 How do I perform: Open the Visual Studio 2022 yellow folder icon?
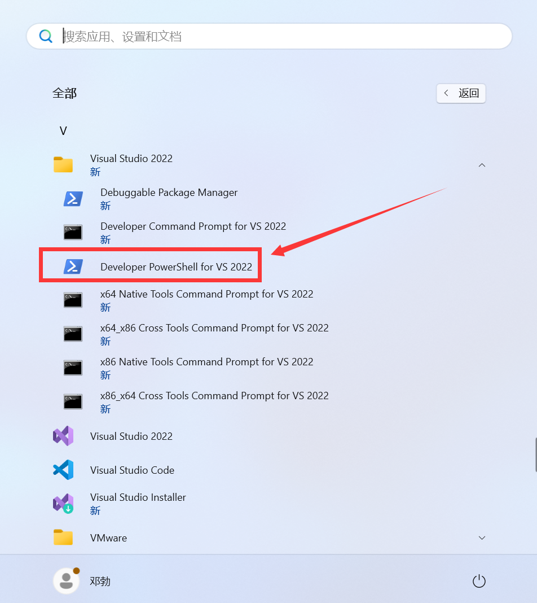pos(63,165)
